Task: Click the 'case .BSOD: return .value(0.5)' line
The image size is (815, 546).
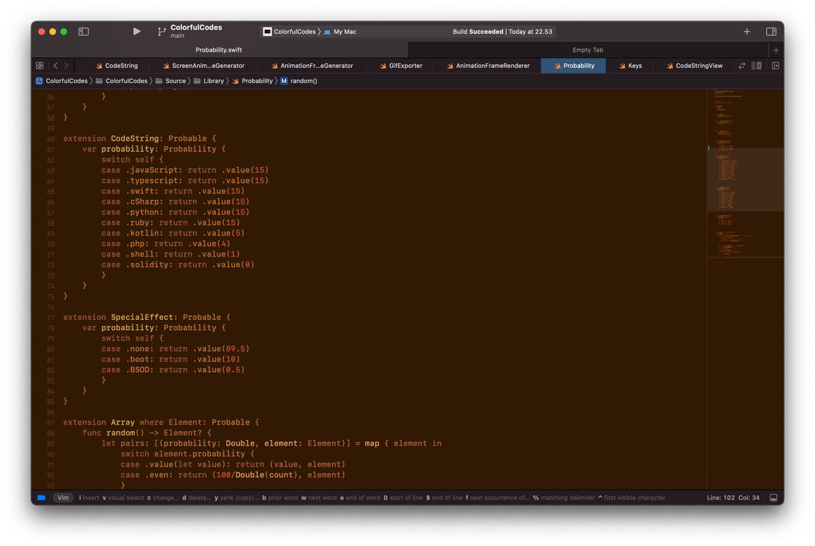Action: coord(173,369)
